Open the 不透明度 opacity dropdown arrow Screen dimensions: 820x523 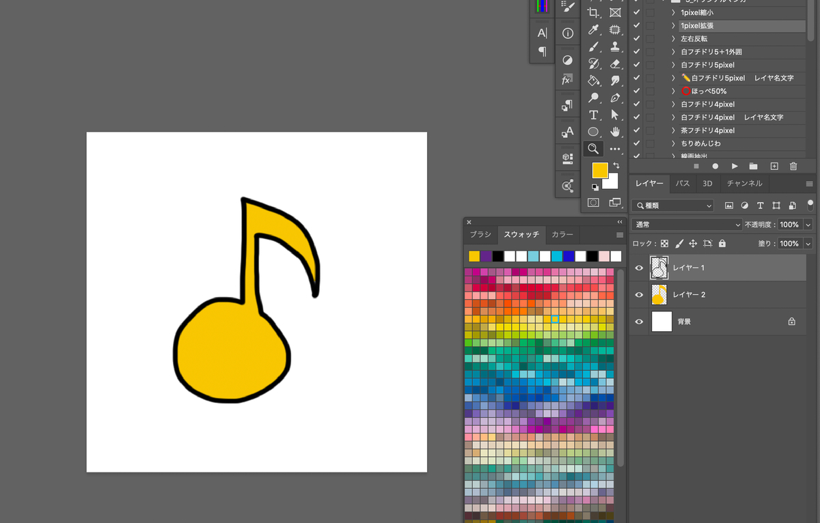coord(808,224)
